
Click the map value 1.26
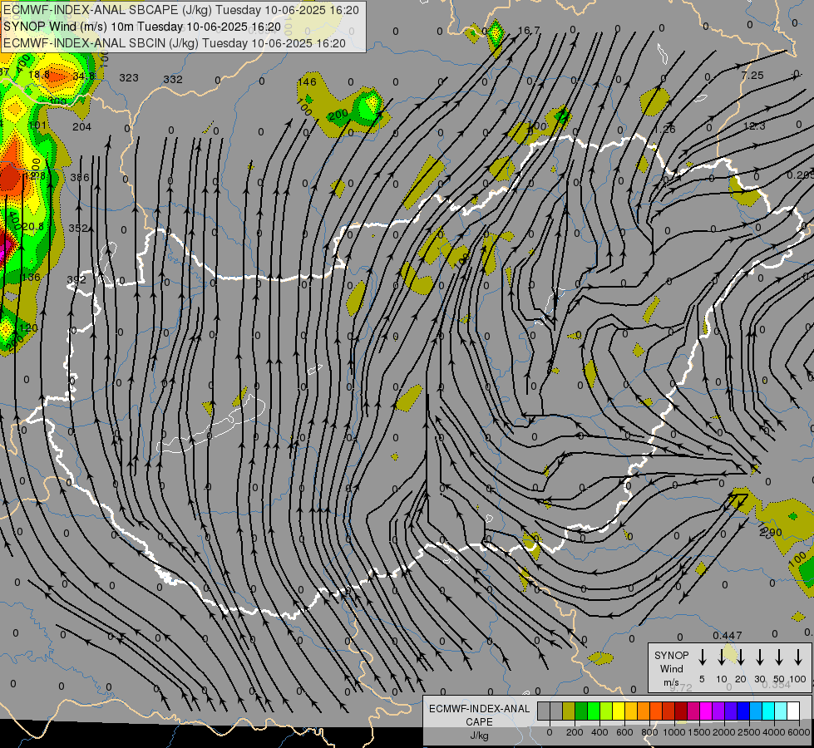pyautogui.click(x=664, y=130)
